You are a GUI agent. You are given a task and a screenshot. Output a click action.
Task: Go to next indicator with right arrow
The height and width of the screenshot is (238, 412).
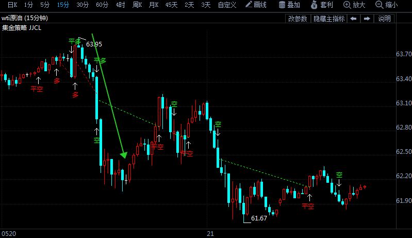367,19
